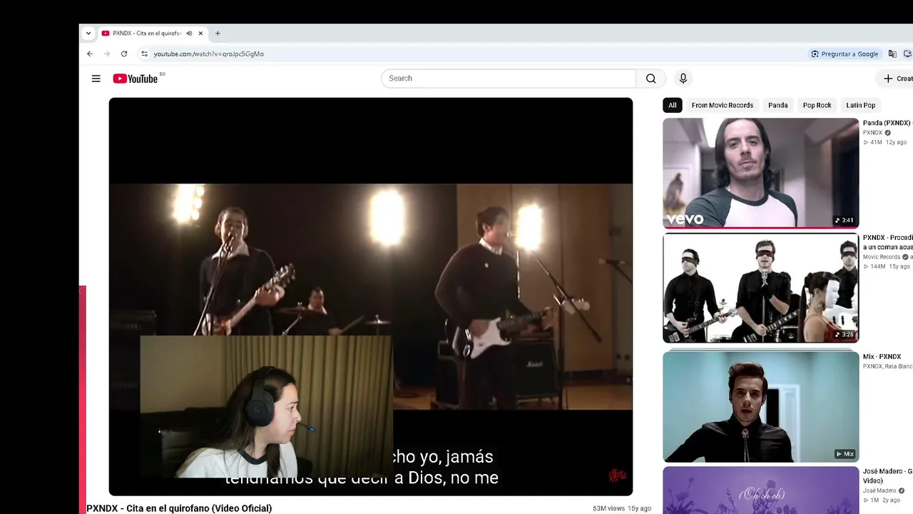Go back with the browser back arrow

[90, 54]
